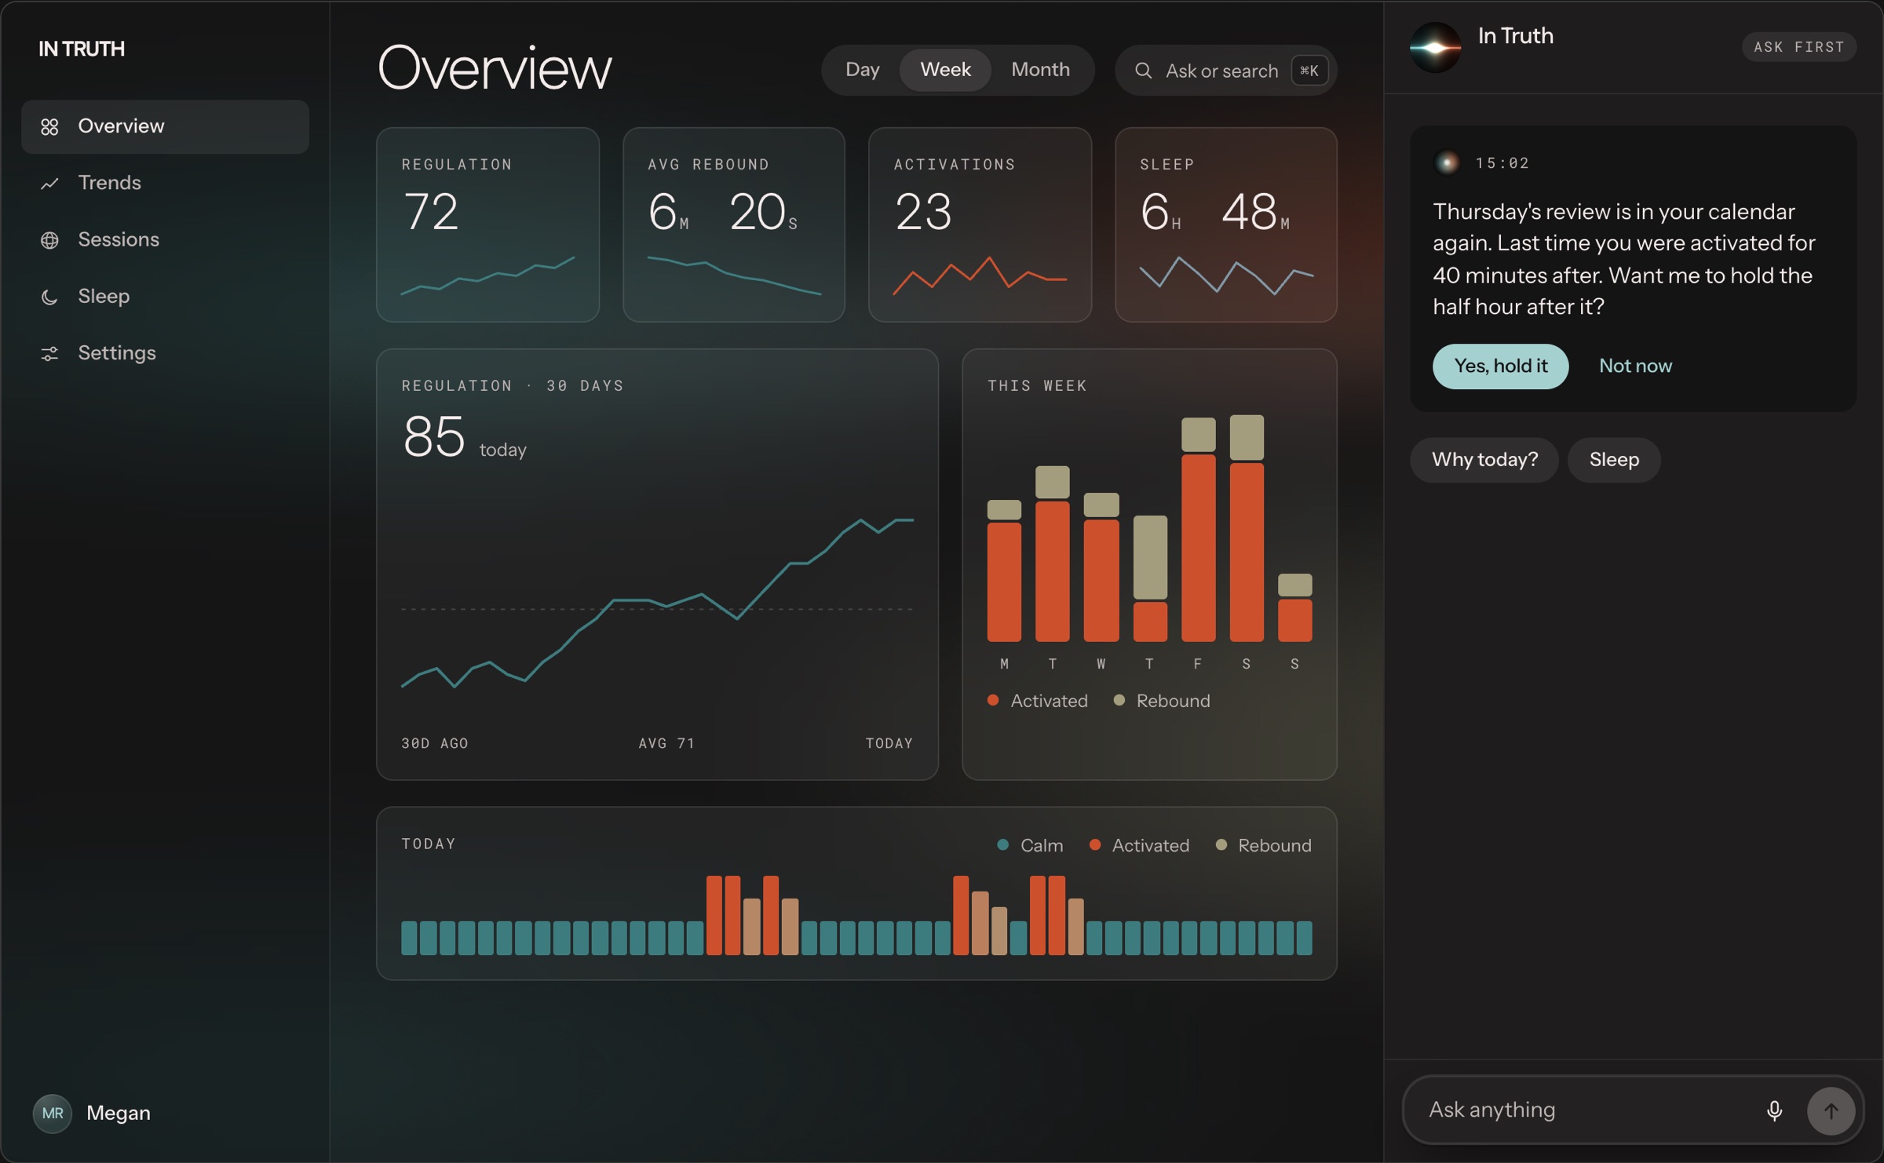The width and height of the screenshot is (1884, 1163).
Task: Click the small orb beside 15:02
Action: click(1447, 162)
